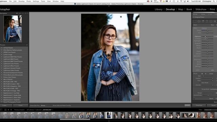Expand Chris Martins Fashion presets folder
Screen dimensions: 217x122
coord(2,50)
